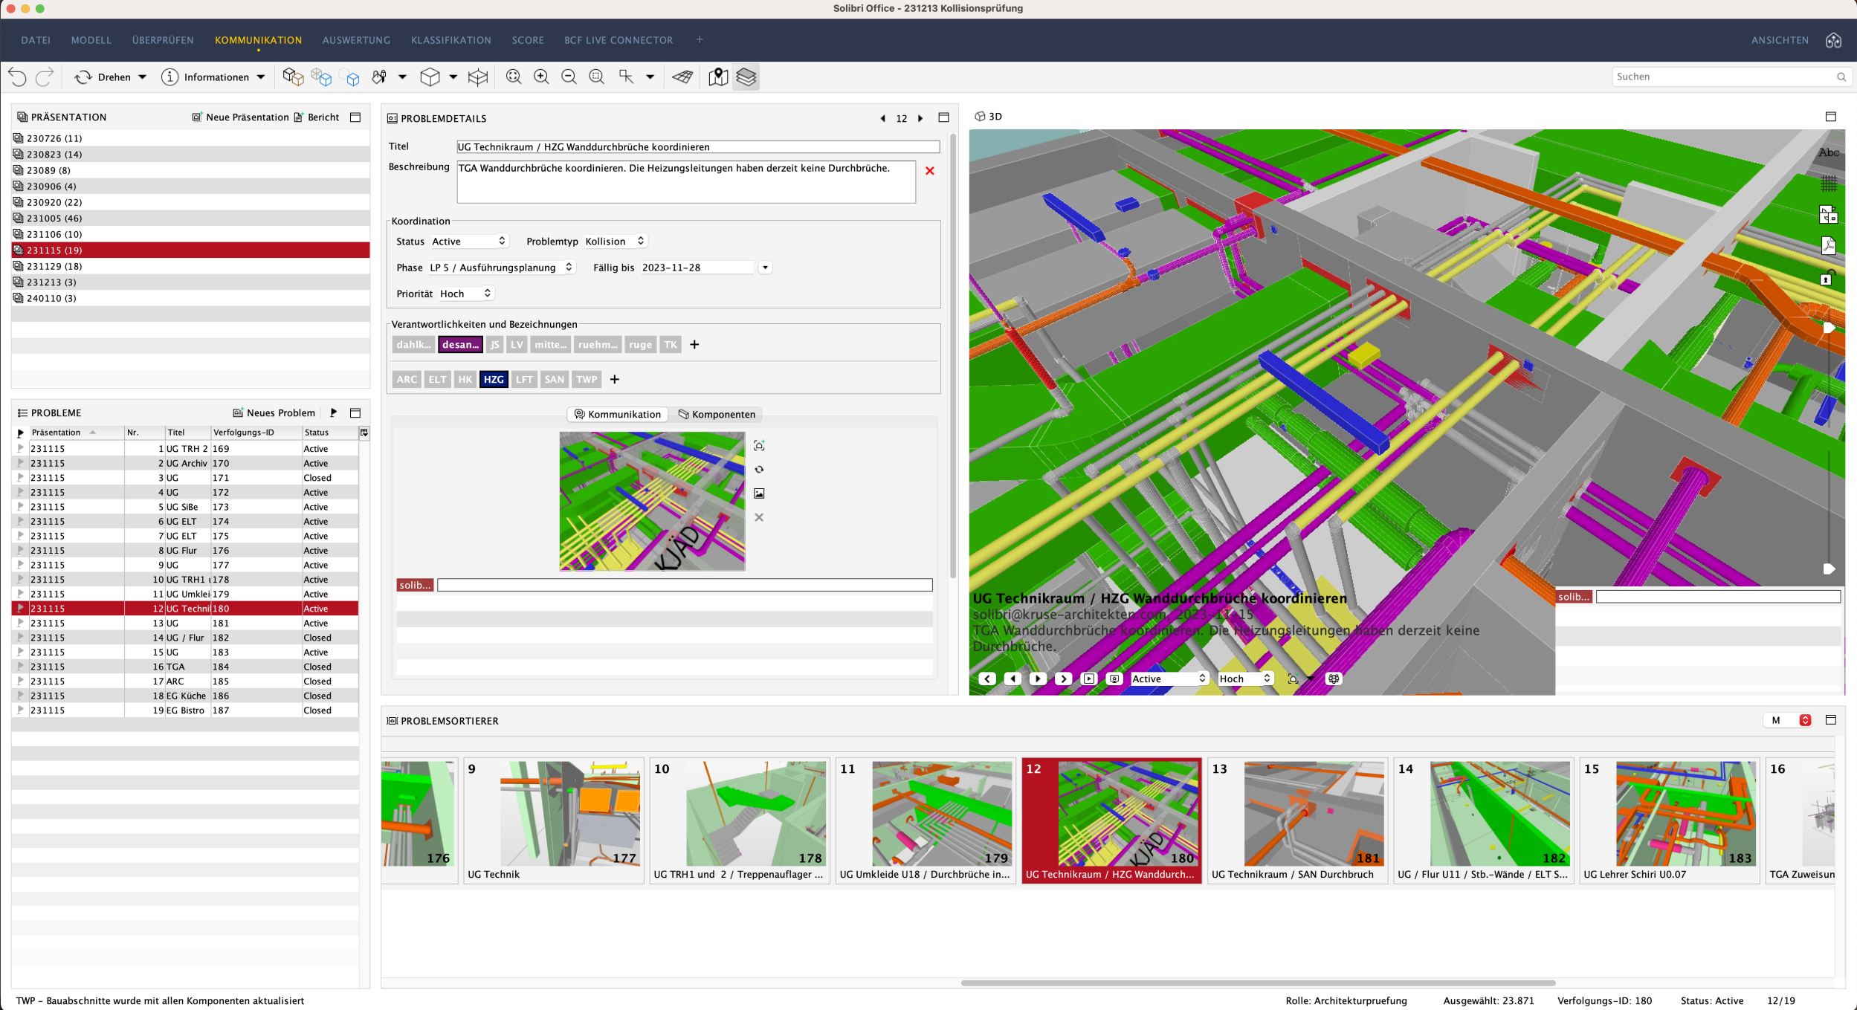Viewport: 1857px width, 1010px height.
Task: Open the Priorität Hoch dropdown
Action: (465, 294)
